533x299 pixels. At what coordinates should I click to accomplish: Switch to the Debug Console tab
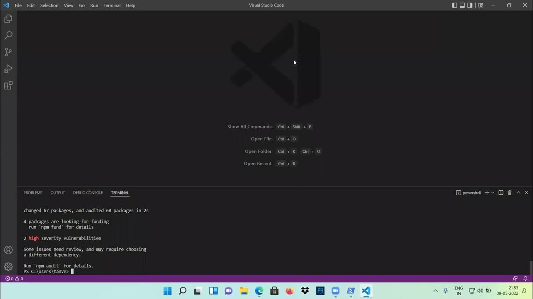[88, 193]
